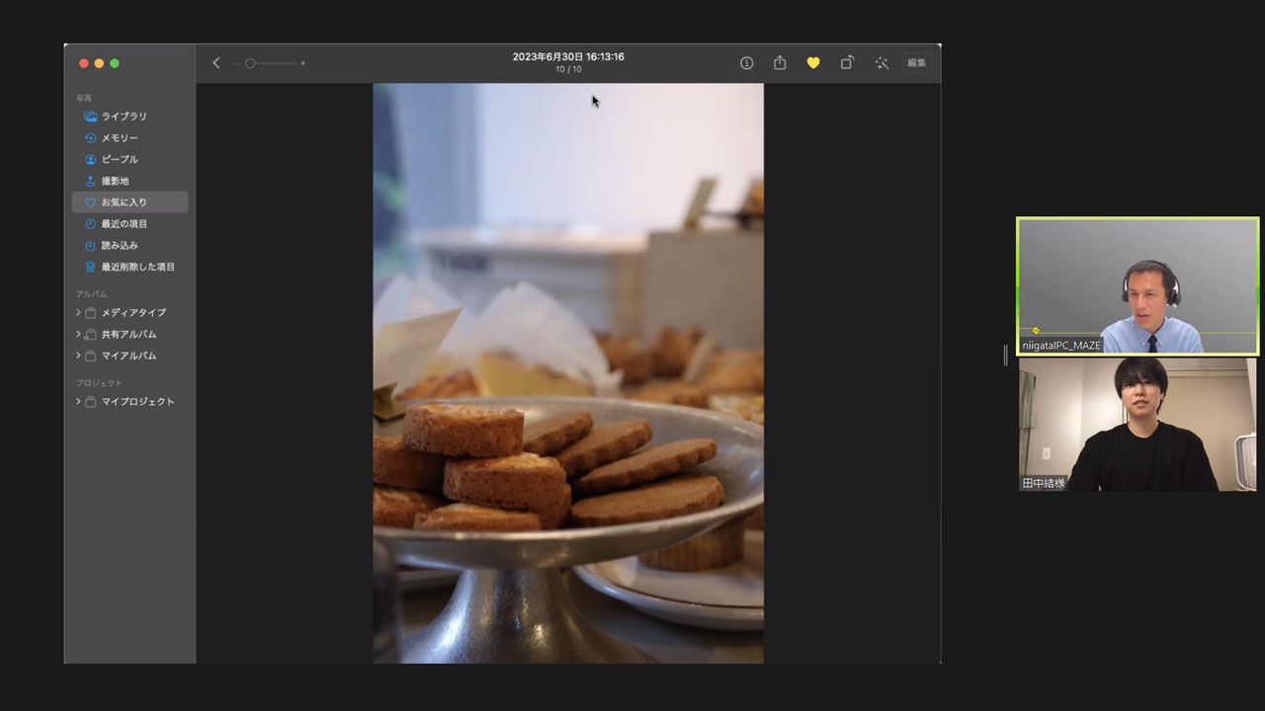Viewport: 1265px width, 711px height.
Task: Click the 編集 edit button
Action: click(x=917, y=63)
